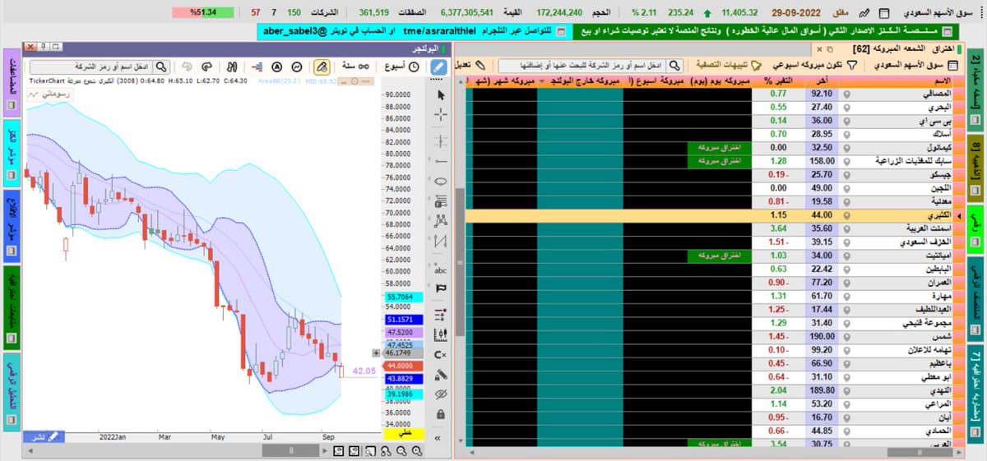987x461 pixels.
Task: Click the compare symbols icon in chart toolbar
Action: tap(233, 67)
